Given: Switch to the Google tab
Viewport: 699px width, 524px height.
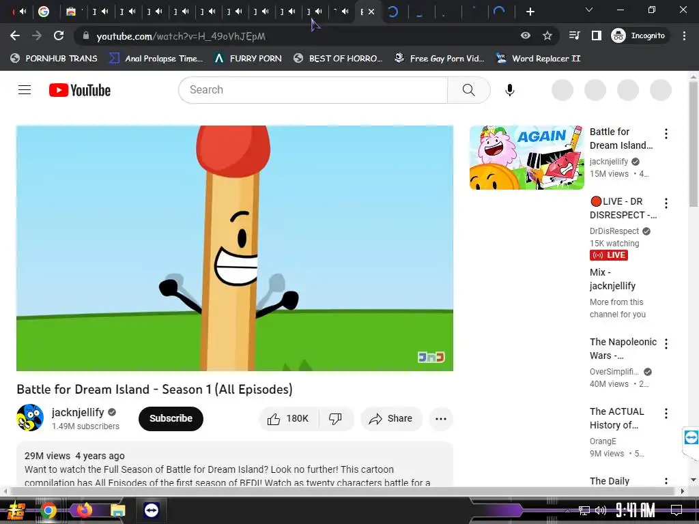Looking at the screenshot, I should [44, 12].
